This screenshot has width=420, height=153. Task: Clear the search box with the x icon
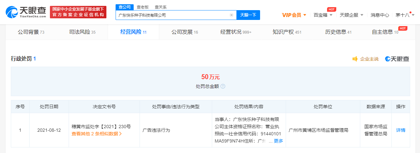[x=232, y=15]
